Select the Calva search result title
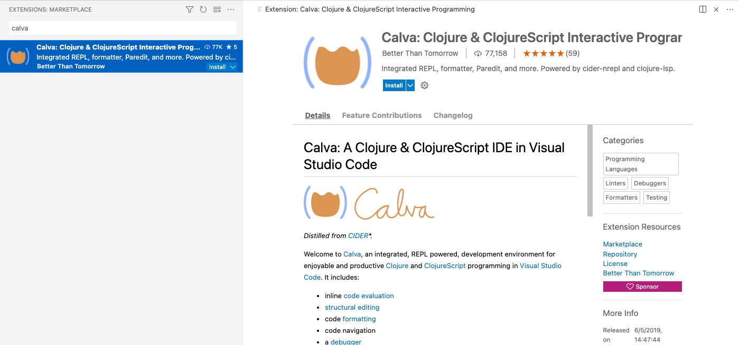Image resolution: width=739 pixels, height=345 pixels. coord(118,47)
